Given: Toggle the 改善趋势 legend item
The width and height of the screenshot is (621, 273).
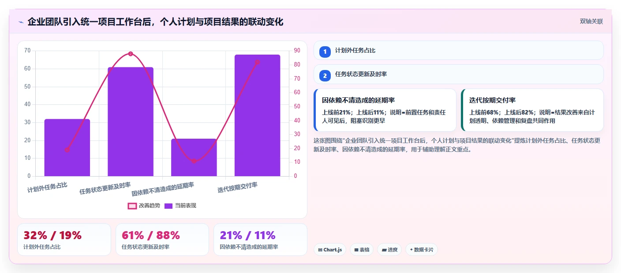Looking at the screenshot, I should (144, 206).
